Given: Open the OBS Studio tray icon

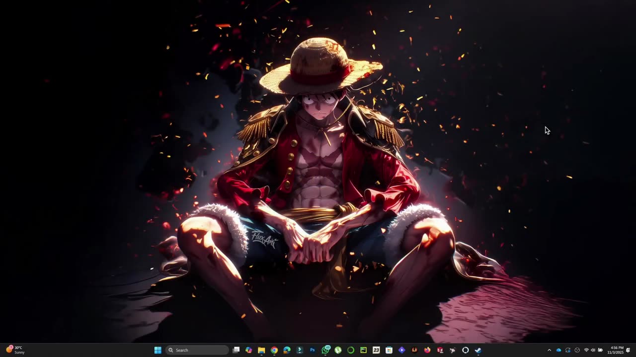Looking at the screenshot, I should [577, 350].
